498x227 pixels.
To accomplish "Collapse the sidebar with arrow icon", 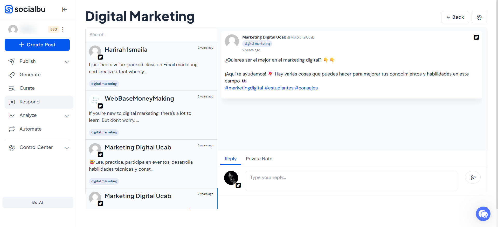I will 65,10.
